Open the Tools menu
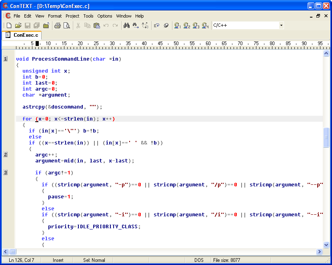This screenshot has width=332, height=265. [x=88, y=16]
